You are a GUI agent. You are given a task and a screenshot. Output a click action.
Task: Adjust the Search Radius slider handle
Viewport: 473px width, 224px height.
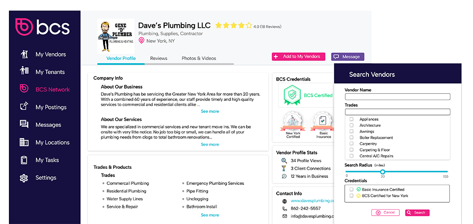[383, 172]
